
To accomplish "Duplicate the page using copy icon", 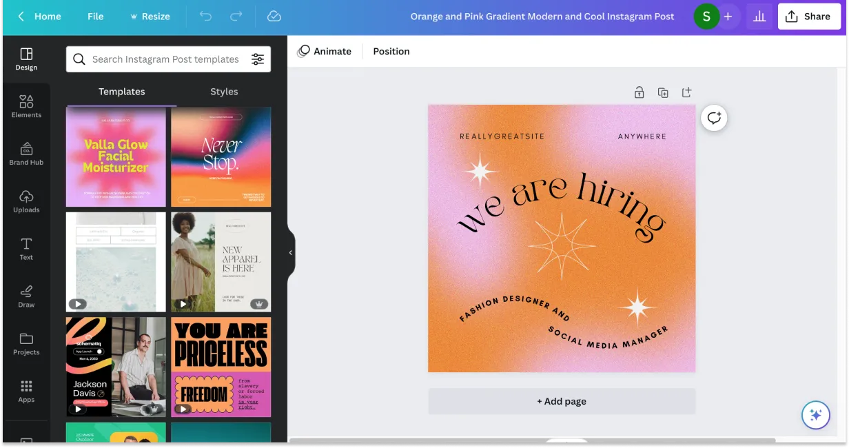I will 663,92.
